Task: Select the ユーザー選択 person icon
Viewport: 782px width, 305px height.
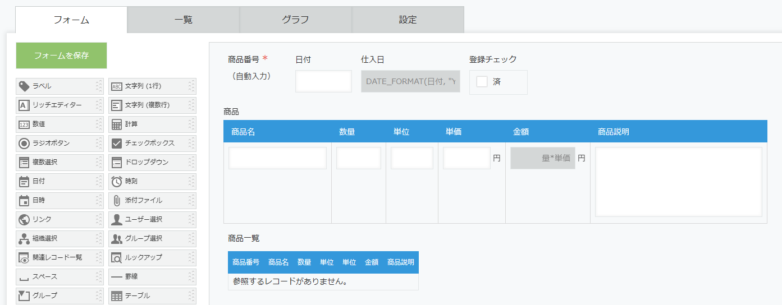Action: pyautogui.click(x=117, y=220)
